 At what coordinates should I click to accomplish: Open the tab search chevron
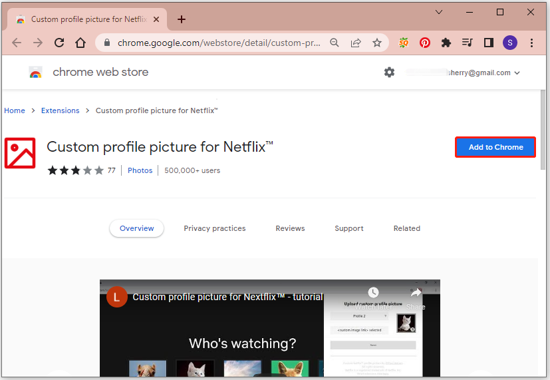click(x=439, y=12)
